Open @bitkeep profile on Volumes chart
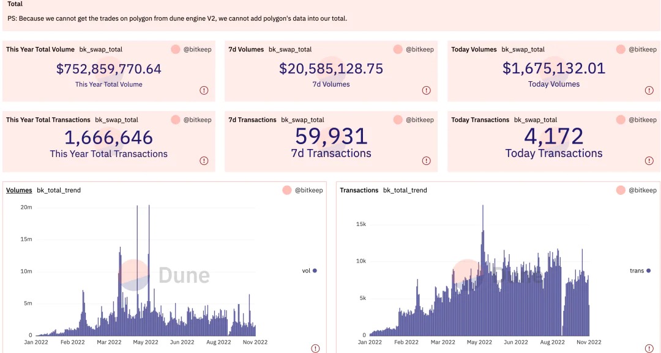This screenshot has width=661, height=353. 314,190
